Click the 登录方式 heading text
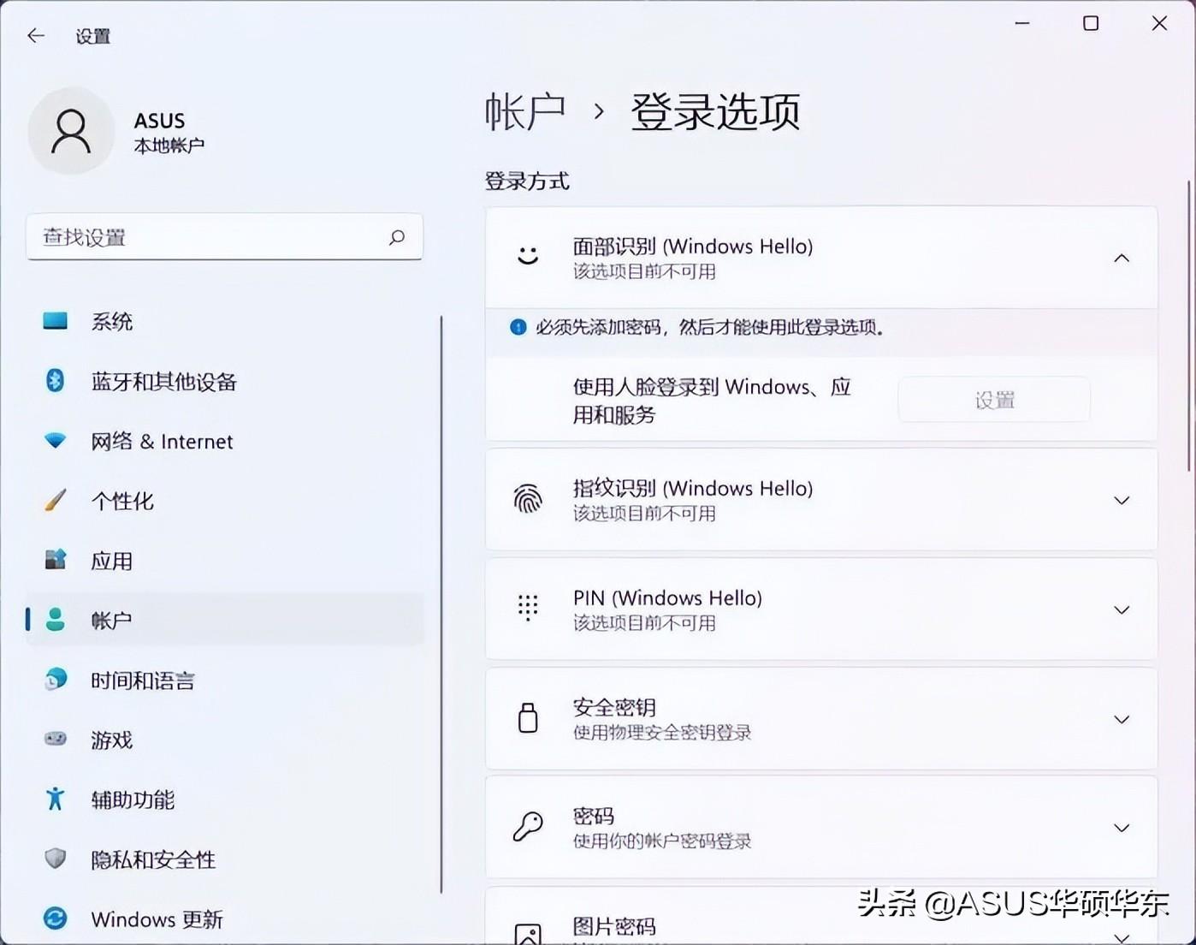This screenshot has width=1196, height=945. (527, 181)
